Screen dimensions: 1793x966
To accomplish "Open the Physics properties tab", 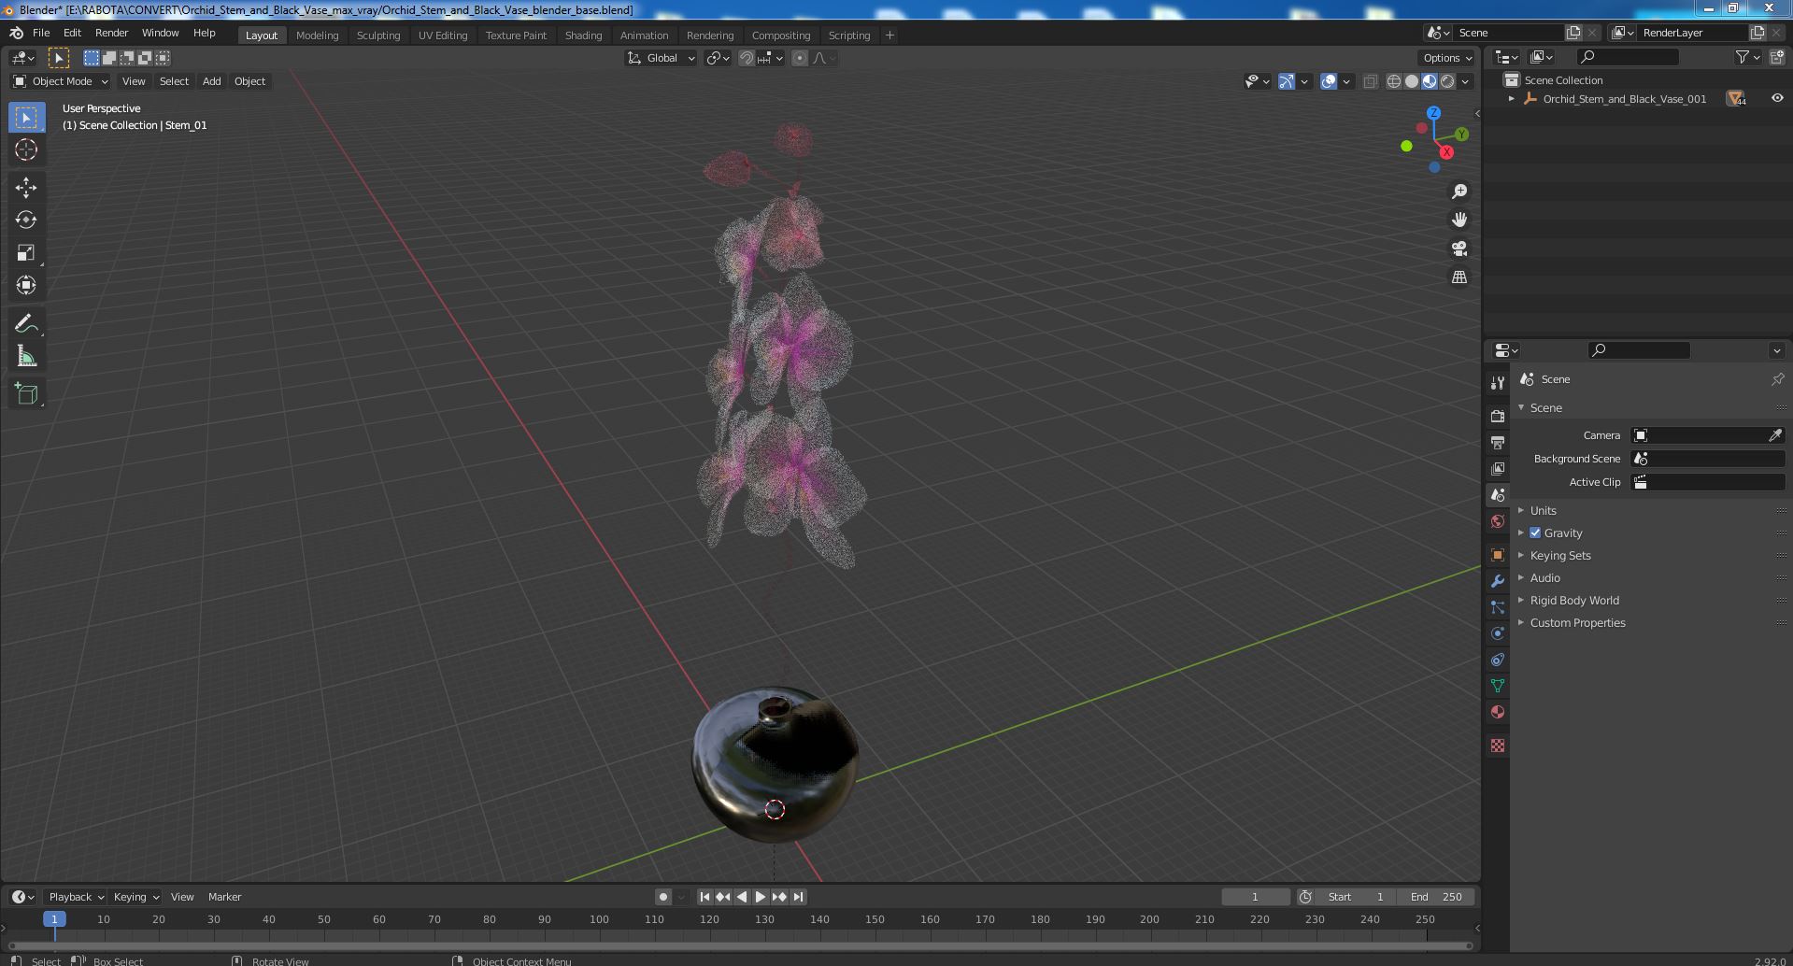I will pyautogui.click(x=1498, y=633).
